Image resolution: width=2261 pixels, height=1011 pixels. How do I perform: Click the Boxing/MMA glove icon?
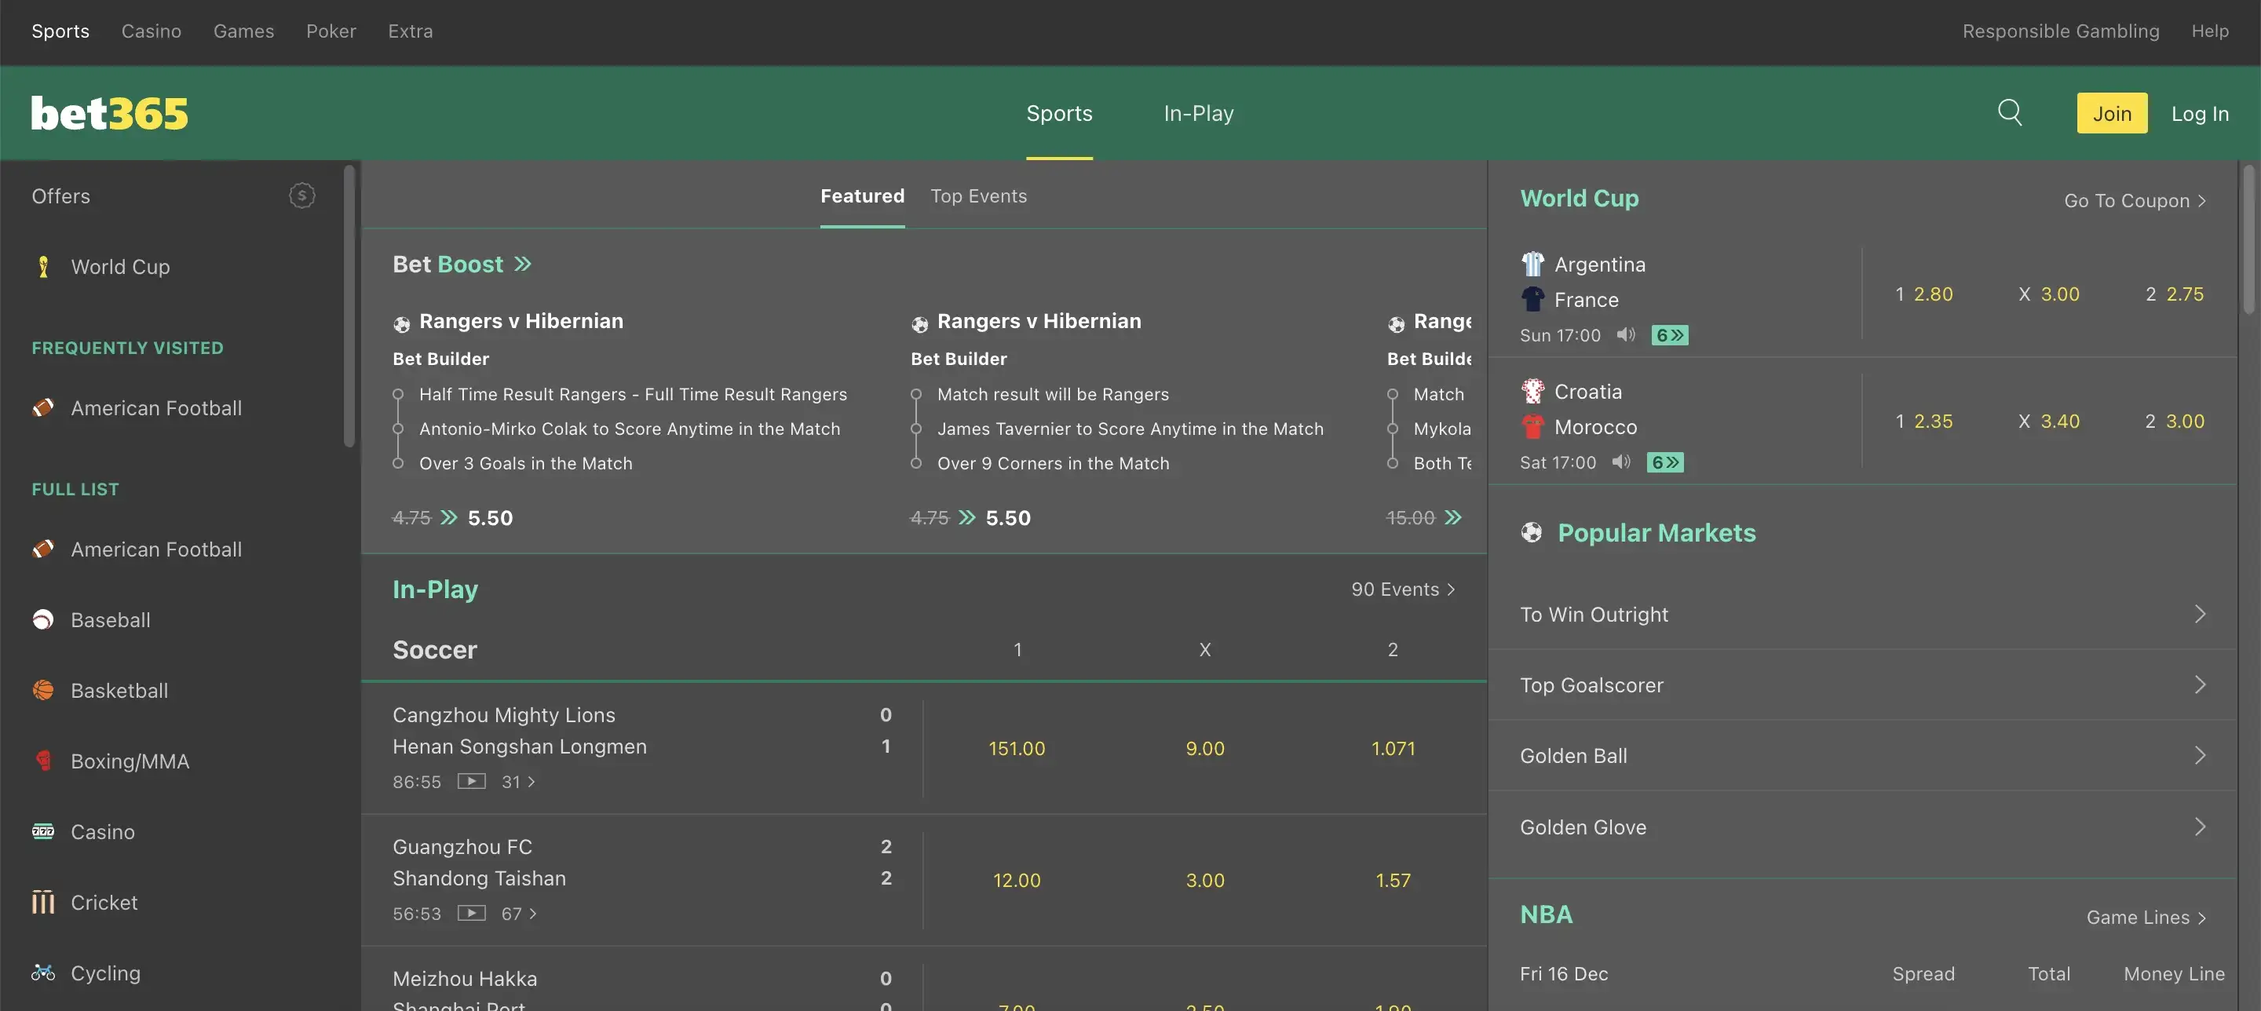pos(43,761)
